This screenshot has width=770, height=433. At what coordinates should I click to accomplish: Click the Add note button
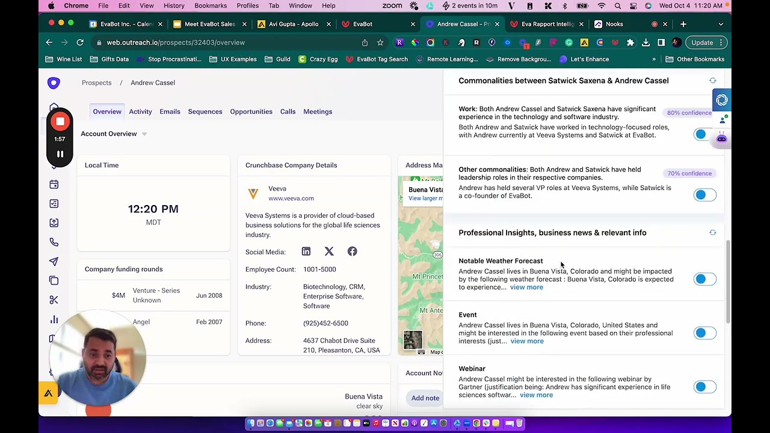tap(425, 398)
